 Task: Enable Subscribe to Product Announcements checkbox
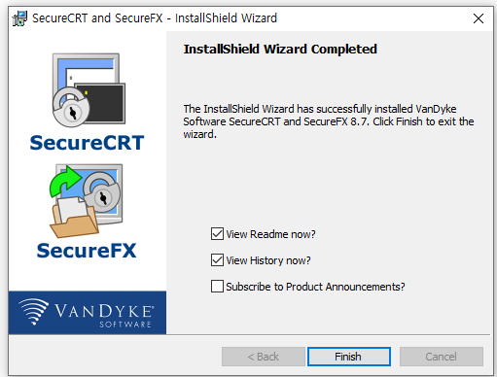tap(217, 286)
